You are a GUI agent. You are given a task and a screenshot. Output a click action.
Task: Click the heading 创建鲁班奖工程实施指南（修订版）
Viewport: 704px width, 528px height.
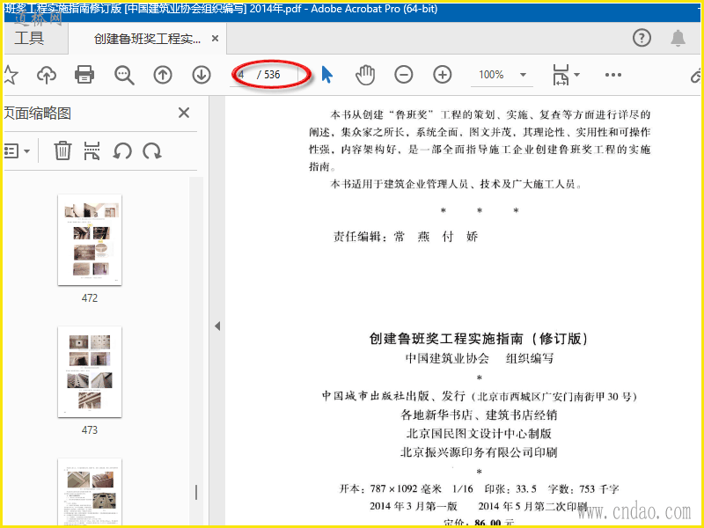click(479, 339)
